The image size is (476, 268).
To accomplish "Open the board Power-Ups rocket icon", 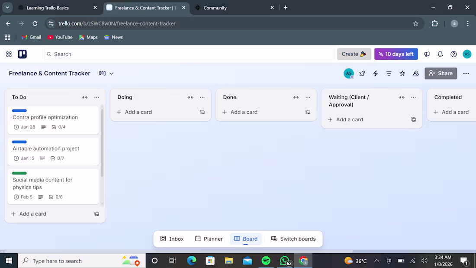I will tap(362, 74).
